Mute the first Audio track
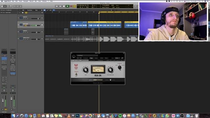The image size is (210, 118). point(24,19)
